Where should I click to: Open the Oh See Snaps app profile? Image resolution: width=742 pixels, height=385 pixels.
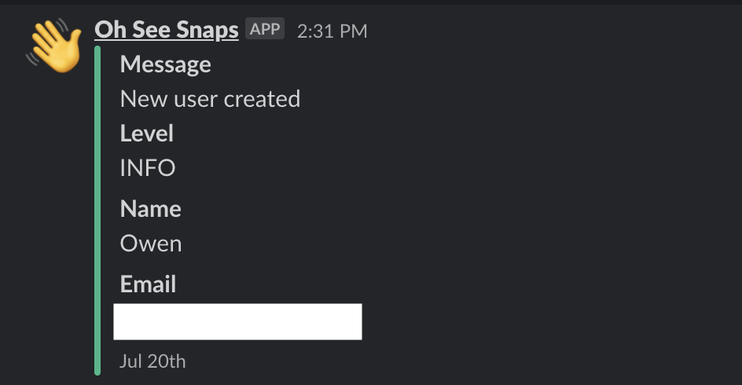pos(166,30)
